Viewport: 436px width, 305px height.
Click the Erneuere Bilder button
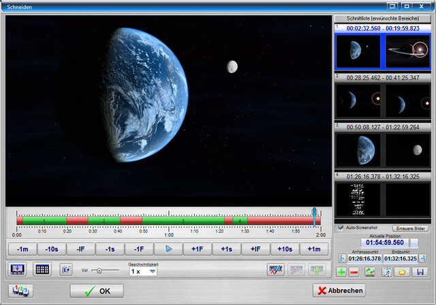click(410, 229)
